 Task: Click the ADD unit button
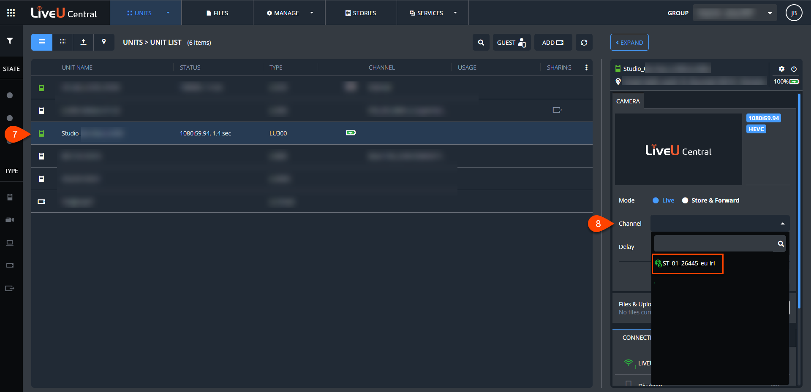point(553,42)
